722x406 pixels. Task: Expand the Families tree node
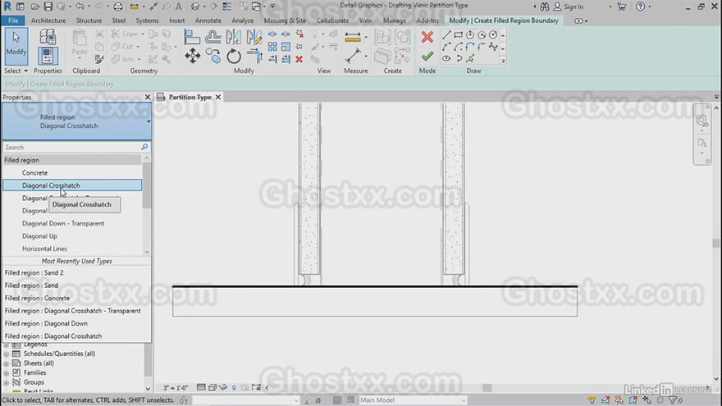7,373
